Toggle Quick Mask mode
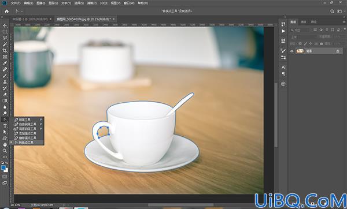Screen dimensions: 347x209 pyautogui.click(x=5, y=177)
